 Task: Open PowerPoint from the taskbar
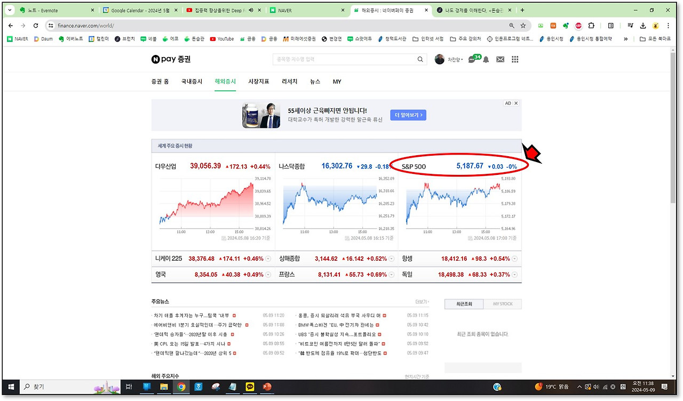coord(267,387)
